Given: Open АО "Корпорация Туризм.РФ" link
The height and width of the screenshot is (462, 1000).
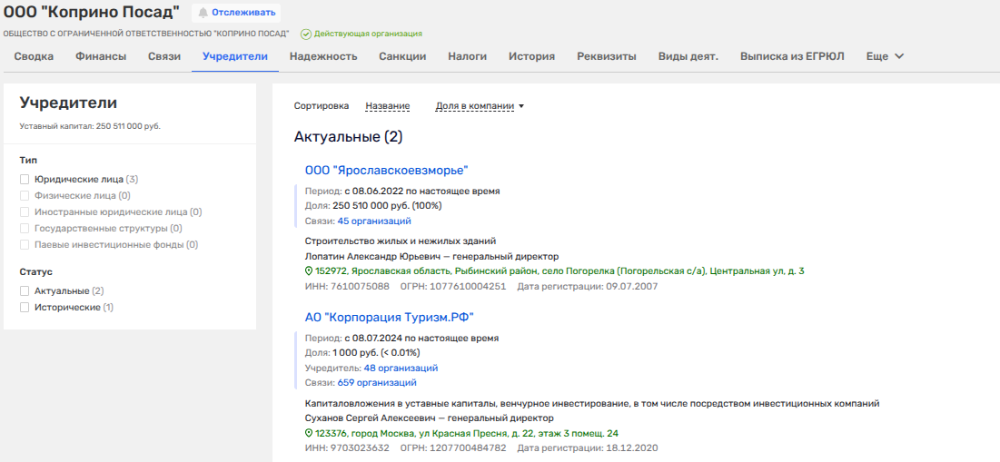Looking at the screenshot, I should coord(390,317).
